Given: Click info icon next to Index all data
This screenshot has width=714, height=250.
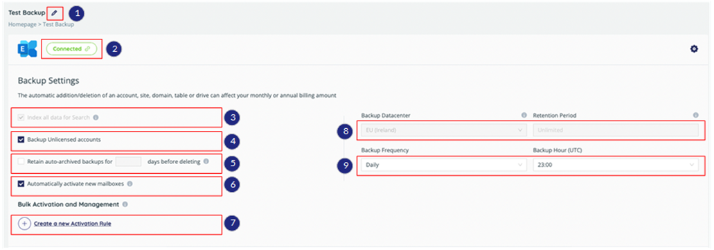Looking at the screenshot, I should pyautogui.click(x=96, y=118).
